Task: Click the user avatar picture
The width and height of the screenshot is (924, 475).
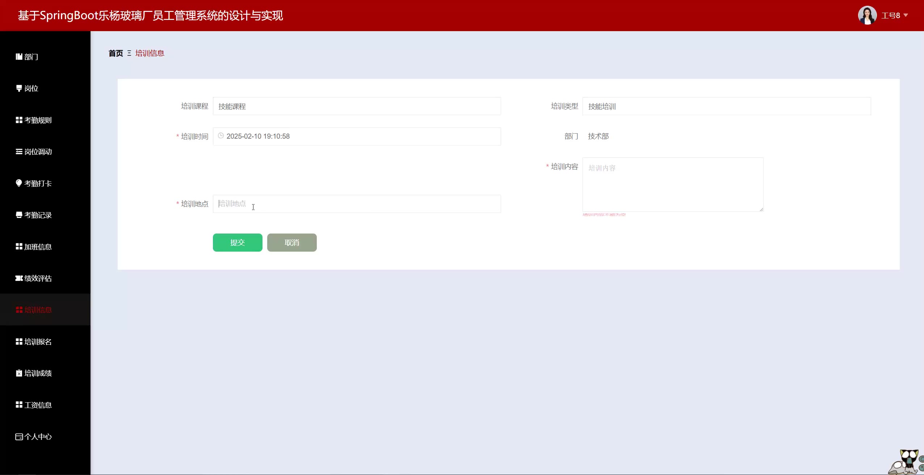Action: click(867, 15)
